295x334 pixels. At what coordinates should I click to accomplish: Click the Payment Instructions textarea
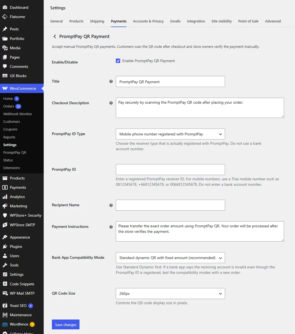[200, 231]
